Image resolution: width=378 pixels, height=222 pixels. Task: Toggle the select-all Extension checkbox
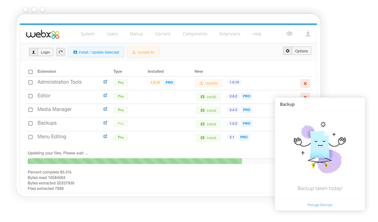[30, 72]
